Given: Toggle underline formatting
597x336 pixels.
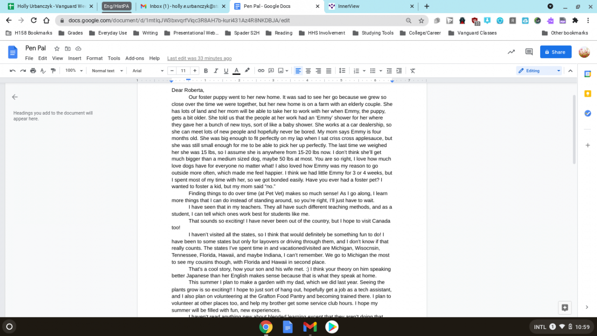Looking at the screenshot, I should 226,71.
